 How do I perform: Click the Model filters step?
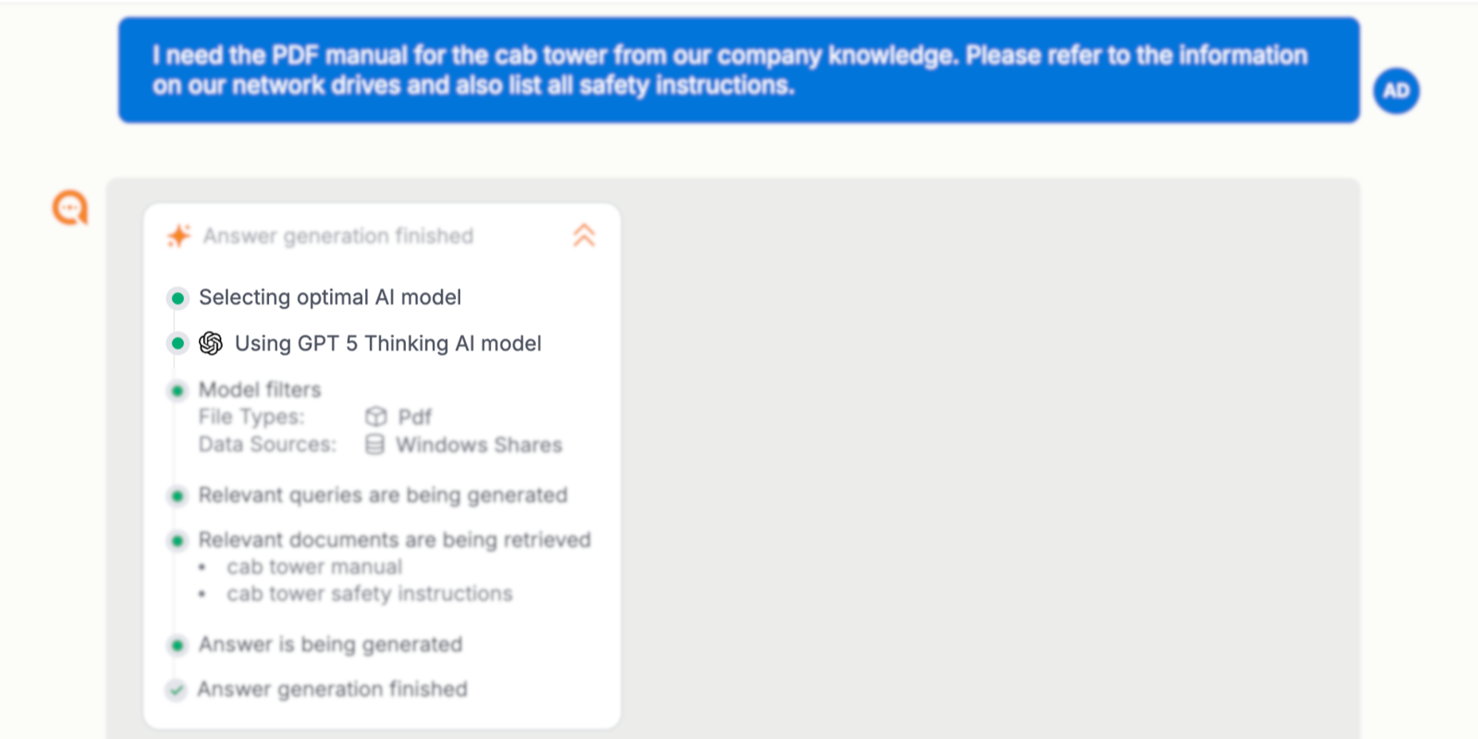click(259, 390)
